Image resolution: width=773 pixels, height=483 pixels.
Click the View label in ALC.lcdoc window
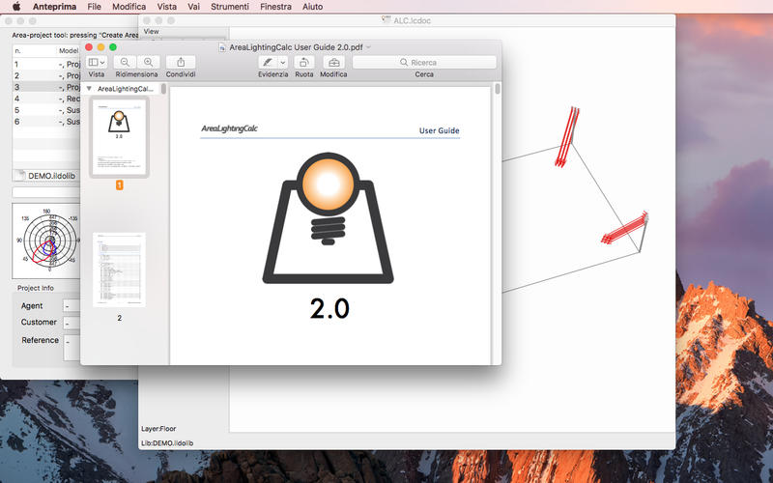tap(151, 31)
